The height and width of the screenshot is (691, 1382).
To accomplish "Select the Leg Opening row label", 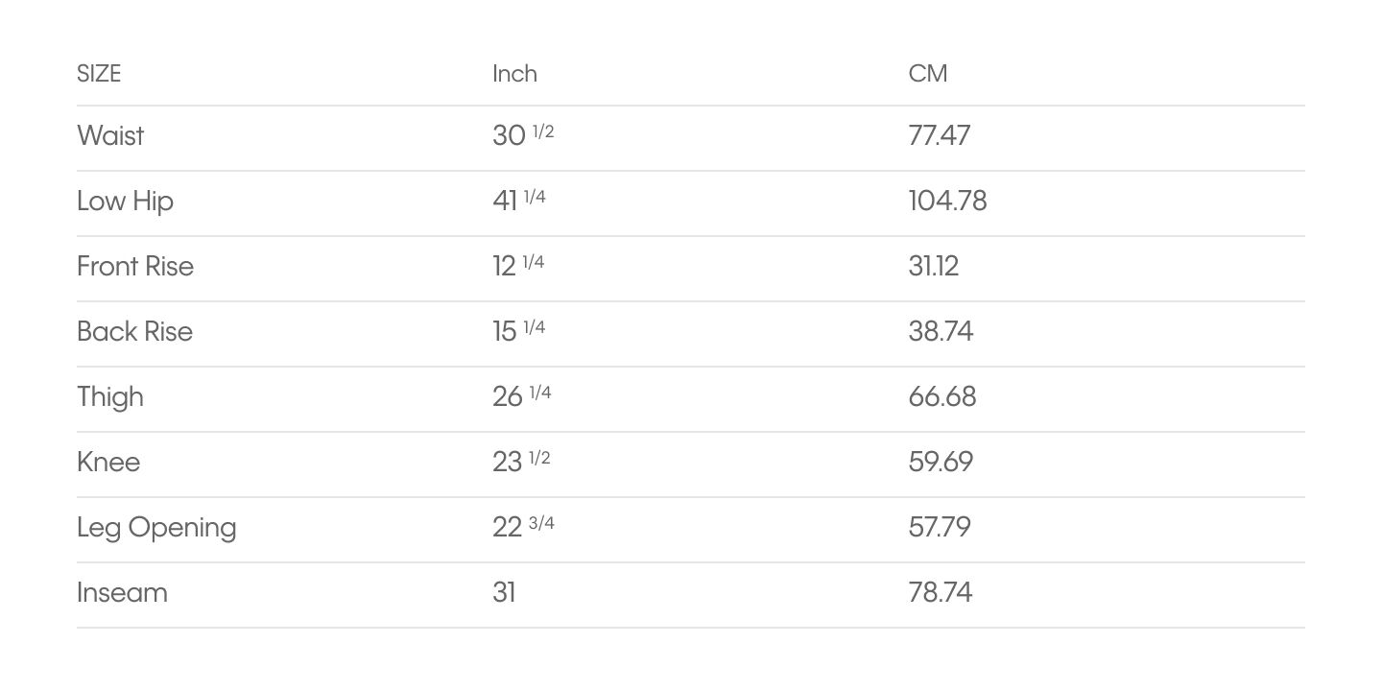I will coord(156,527).
